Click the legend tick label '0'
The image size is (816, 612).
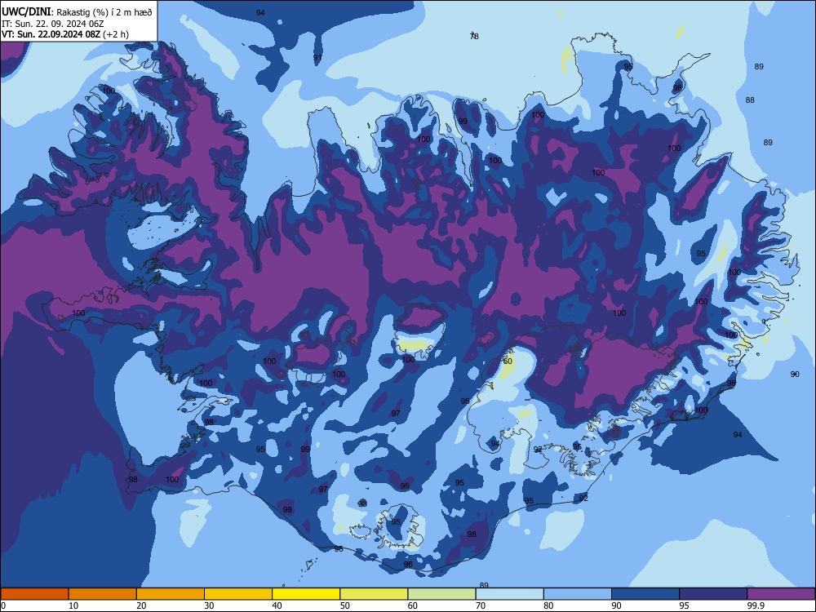3,605
